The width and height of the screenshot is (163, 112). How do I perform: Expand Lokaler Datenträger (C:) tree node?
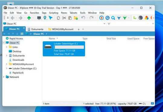point(7,68)
